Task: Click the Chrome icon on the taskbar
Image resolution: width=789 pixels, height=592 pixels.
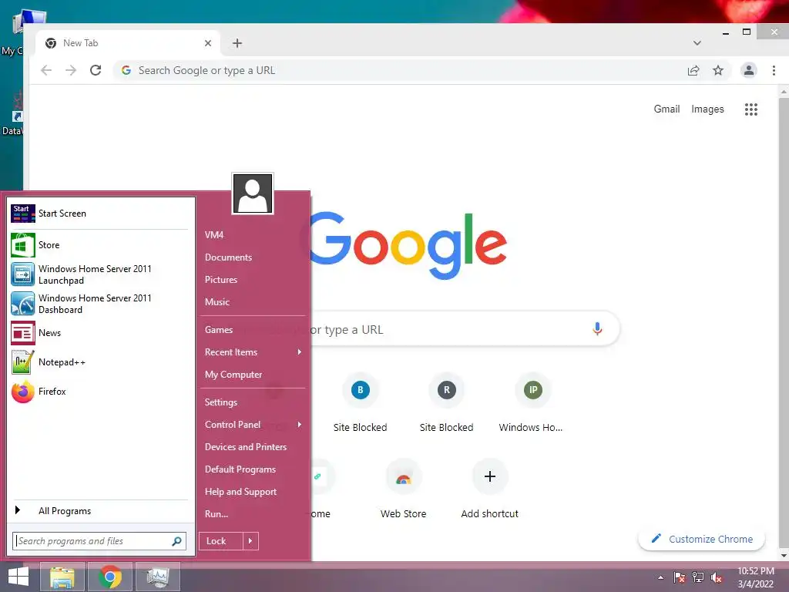Action: click(x=110, y=577)
